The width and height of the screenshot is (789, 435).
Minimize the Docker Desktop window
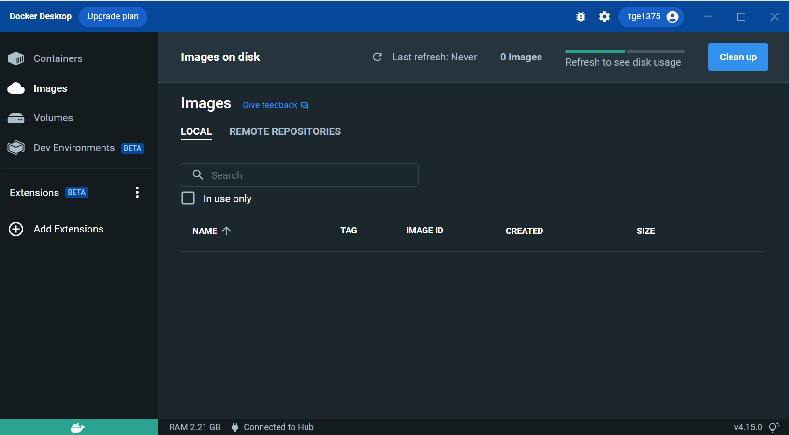click(708, 16)
